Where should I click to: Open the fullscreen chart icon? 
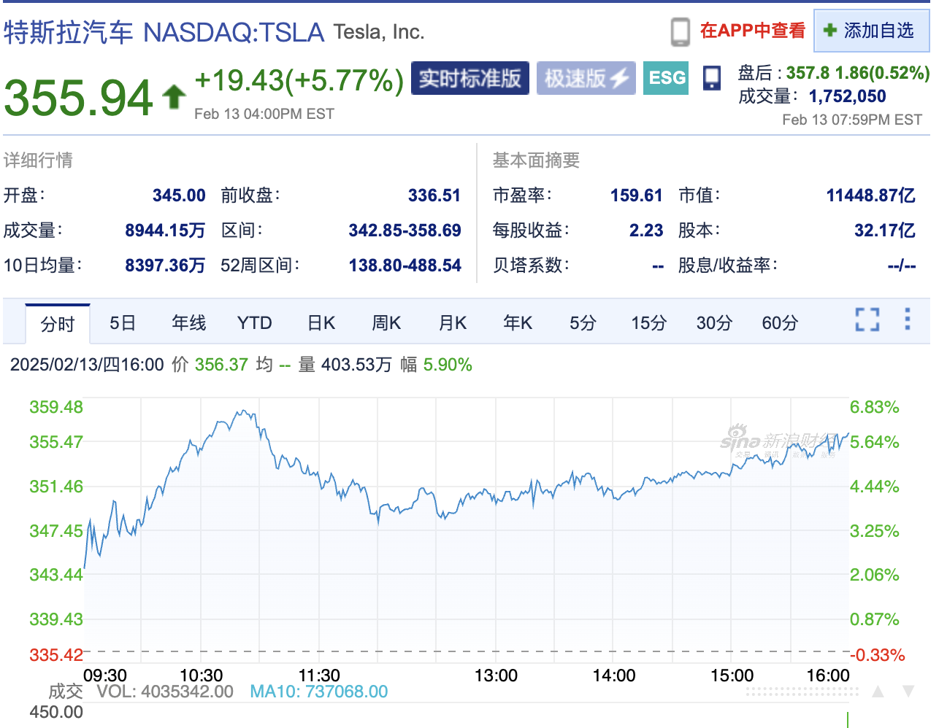point(867,320)
